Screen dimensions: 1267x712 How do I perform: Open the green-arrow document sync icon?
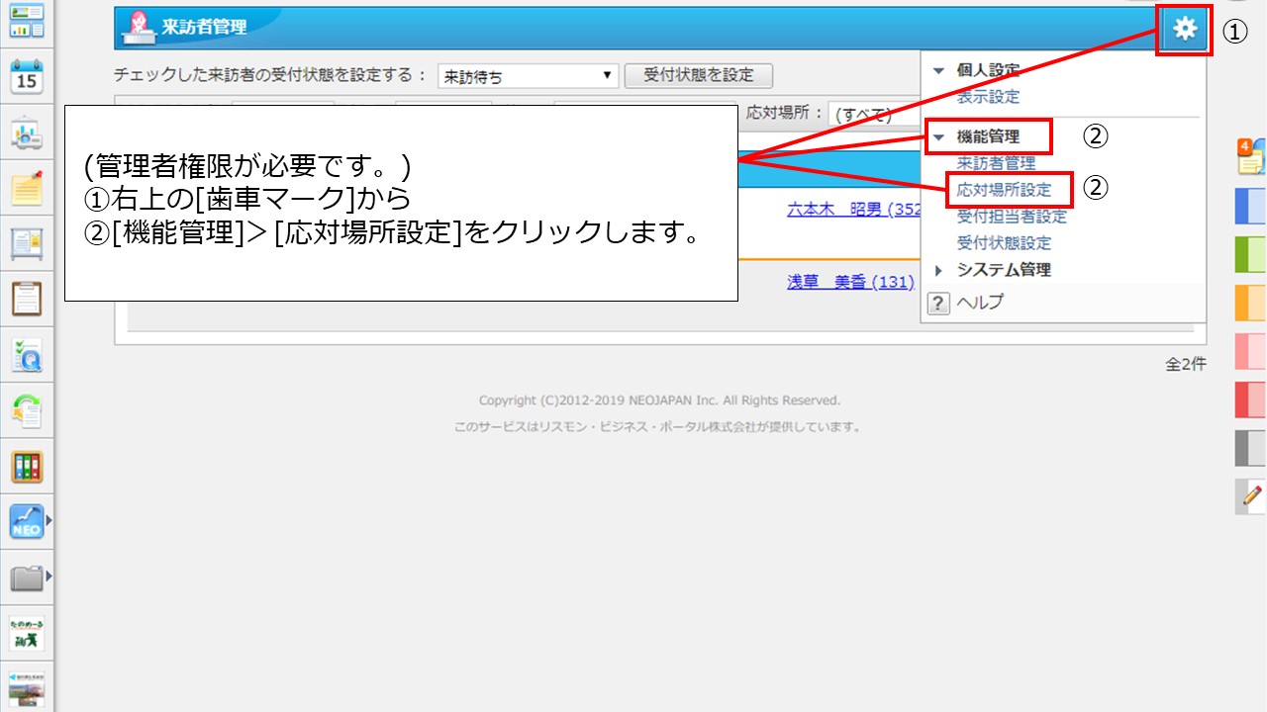coord(26,409)
